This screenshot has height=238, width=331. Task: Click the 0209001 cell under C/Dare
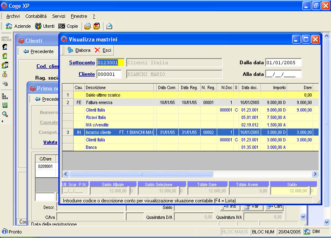tap(46, 166)
